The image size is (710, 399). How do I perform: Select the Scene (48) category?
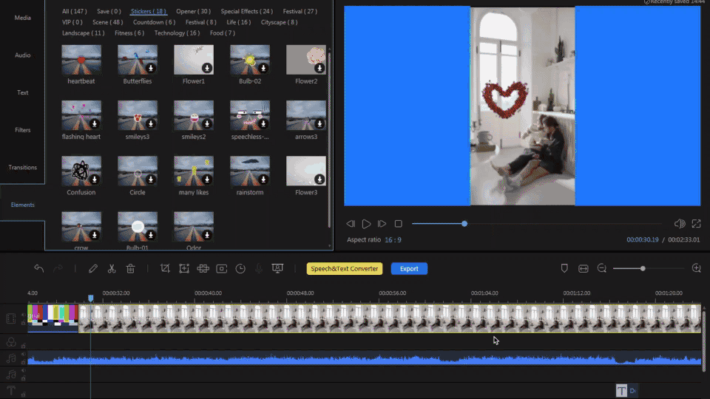108,22
